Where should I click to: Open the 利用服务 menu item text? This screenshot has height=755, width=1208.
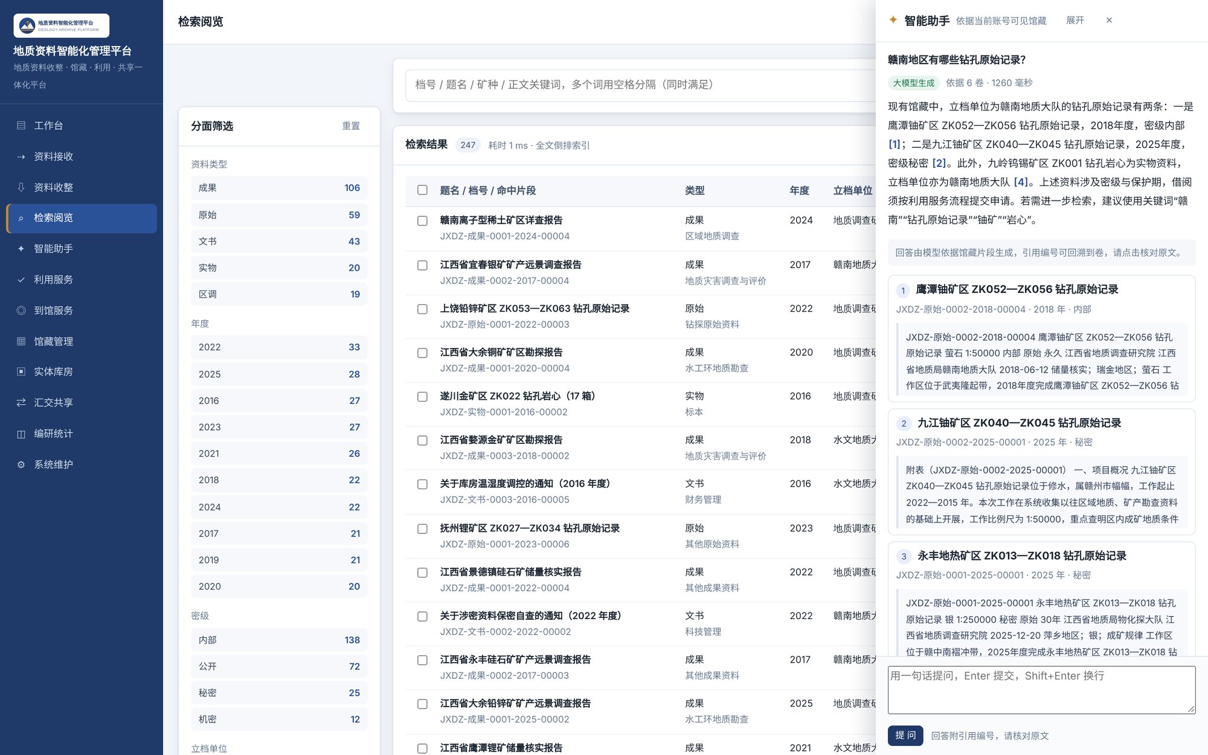tap(53, 280)
